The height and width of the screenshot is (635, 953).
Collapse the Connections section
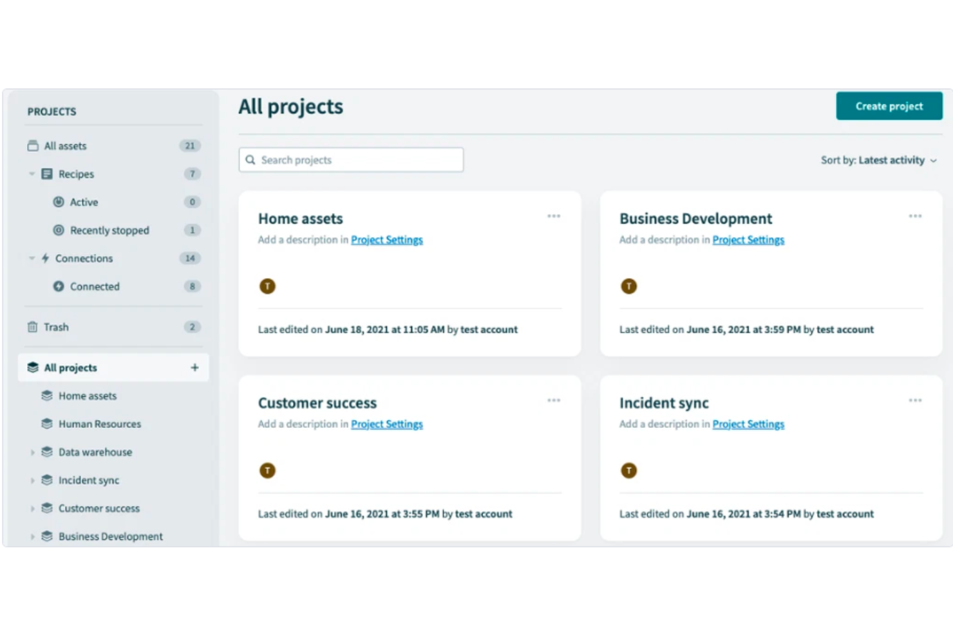tap(32, 258)
